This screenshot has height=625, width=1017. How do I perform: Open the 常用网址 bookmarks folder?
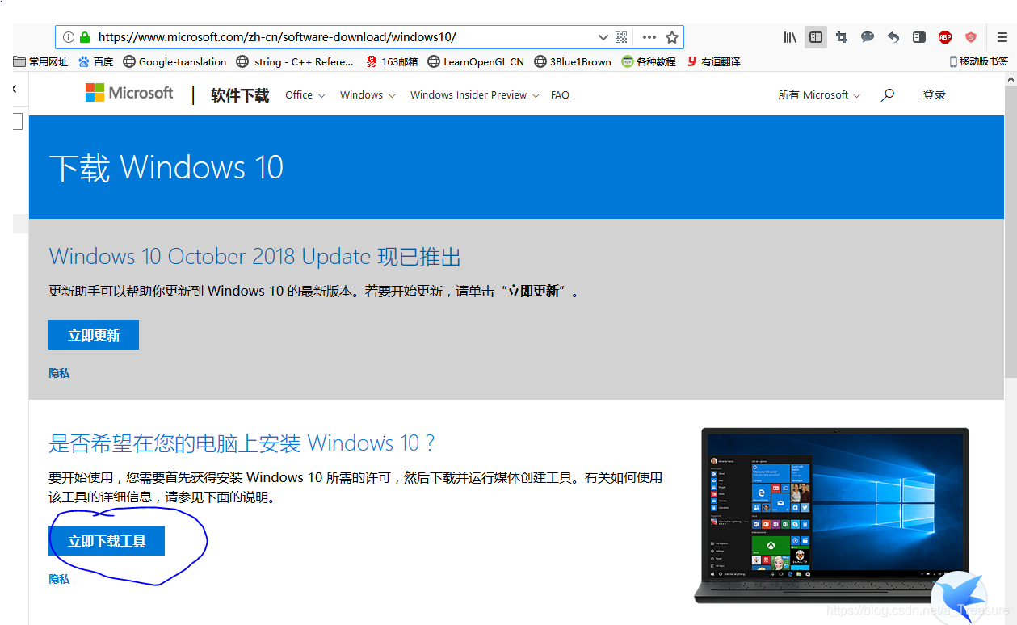point(41,61)
